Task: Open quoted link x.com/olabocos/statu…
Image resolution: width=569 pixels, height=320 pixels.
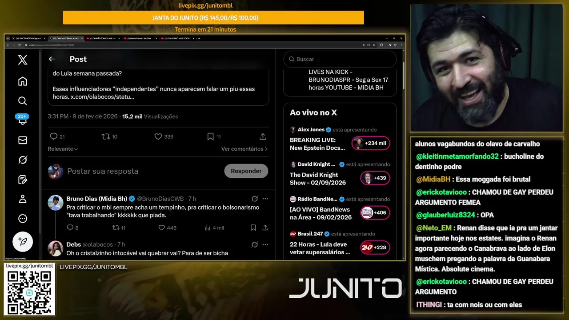Action: coord(102,96)
